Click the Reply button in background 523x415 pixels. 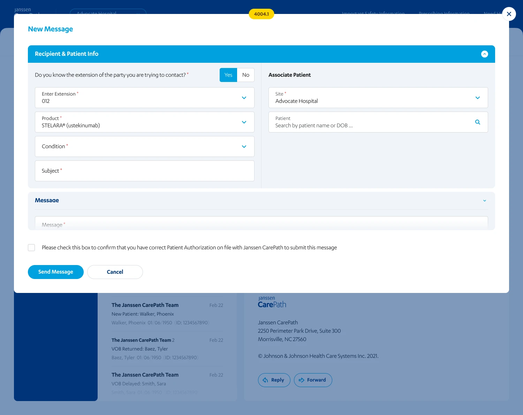274,380
